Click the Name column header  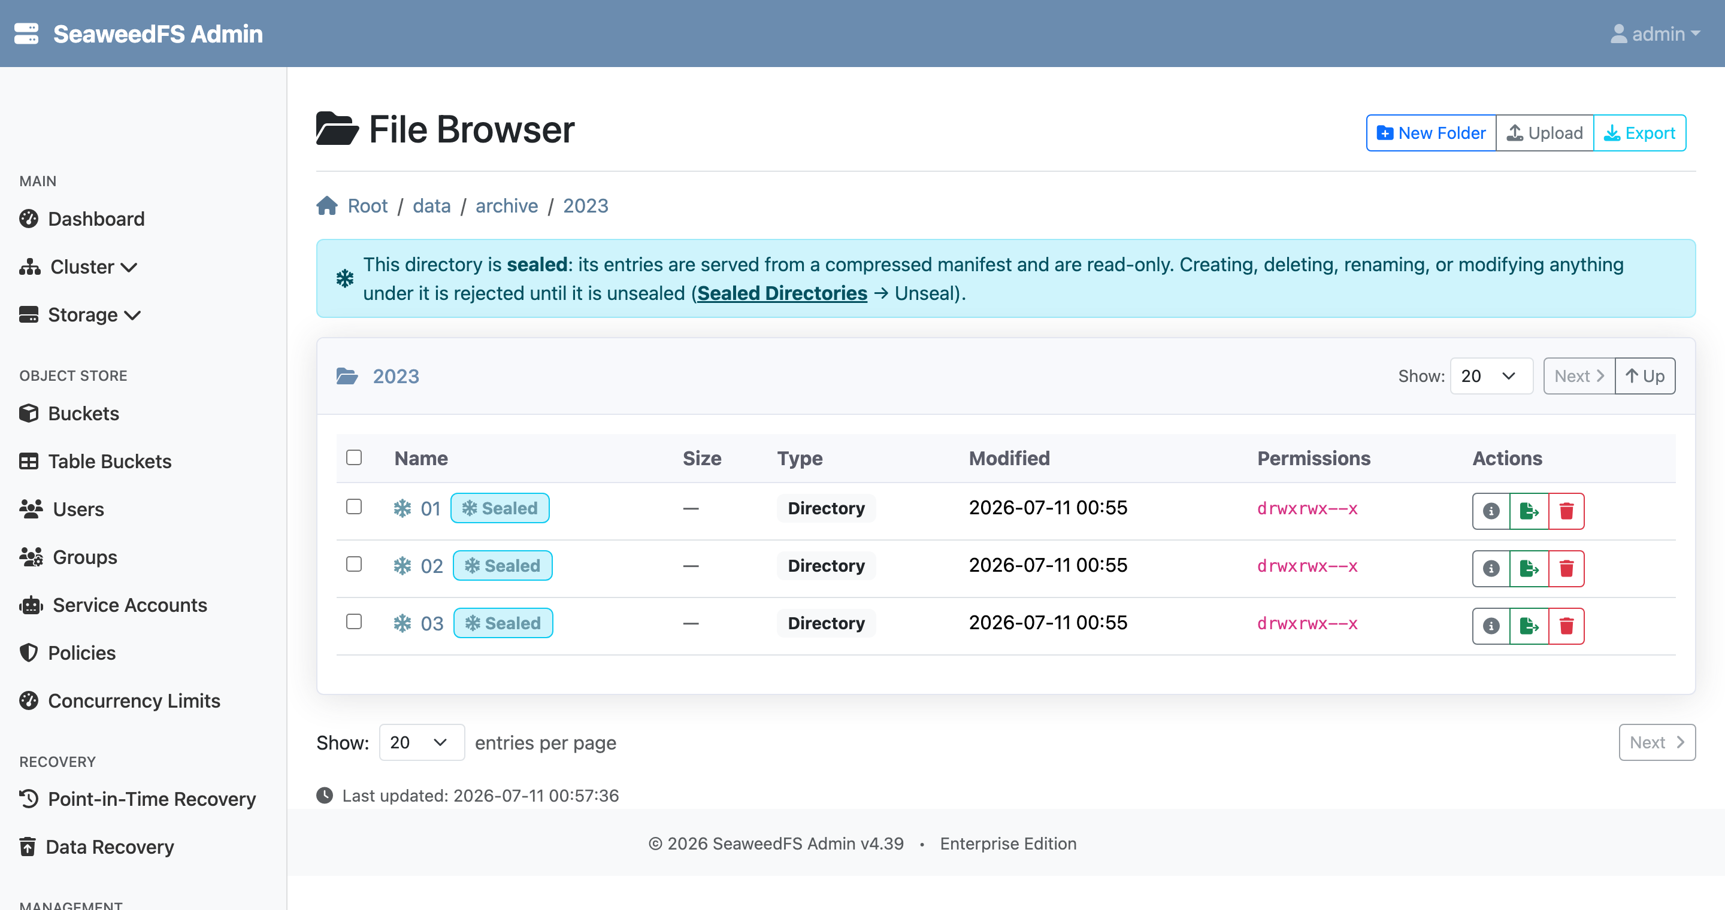(421, 459)
